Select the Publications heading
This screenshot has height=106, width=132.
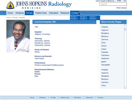40,63
